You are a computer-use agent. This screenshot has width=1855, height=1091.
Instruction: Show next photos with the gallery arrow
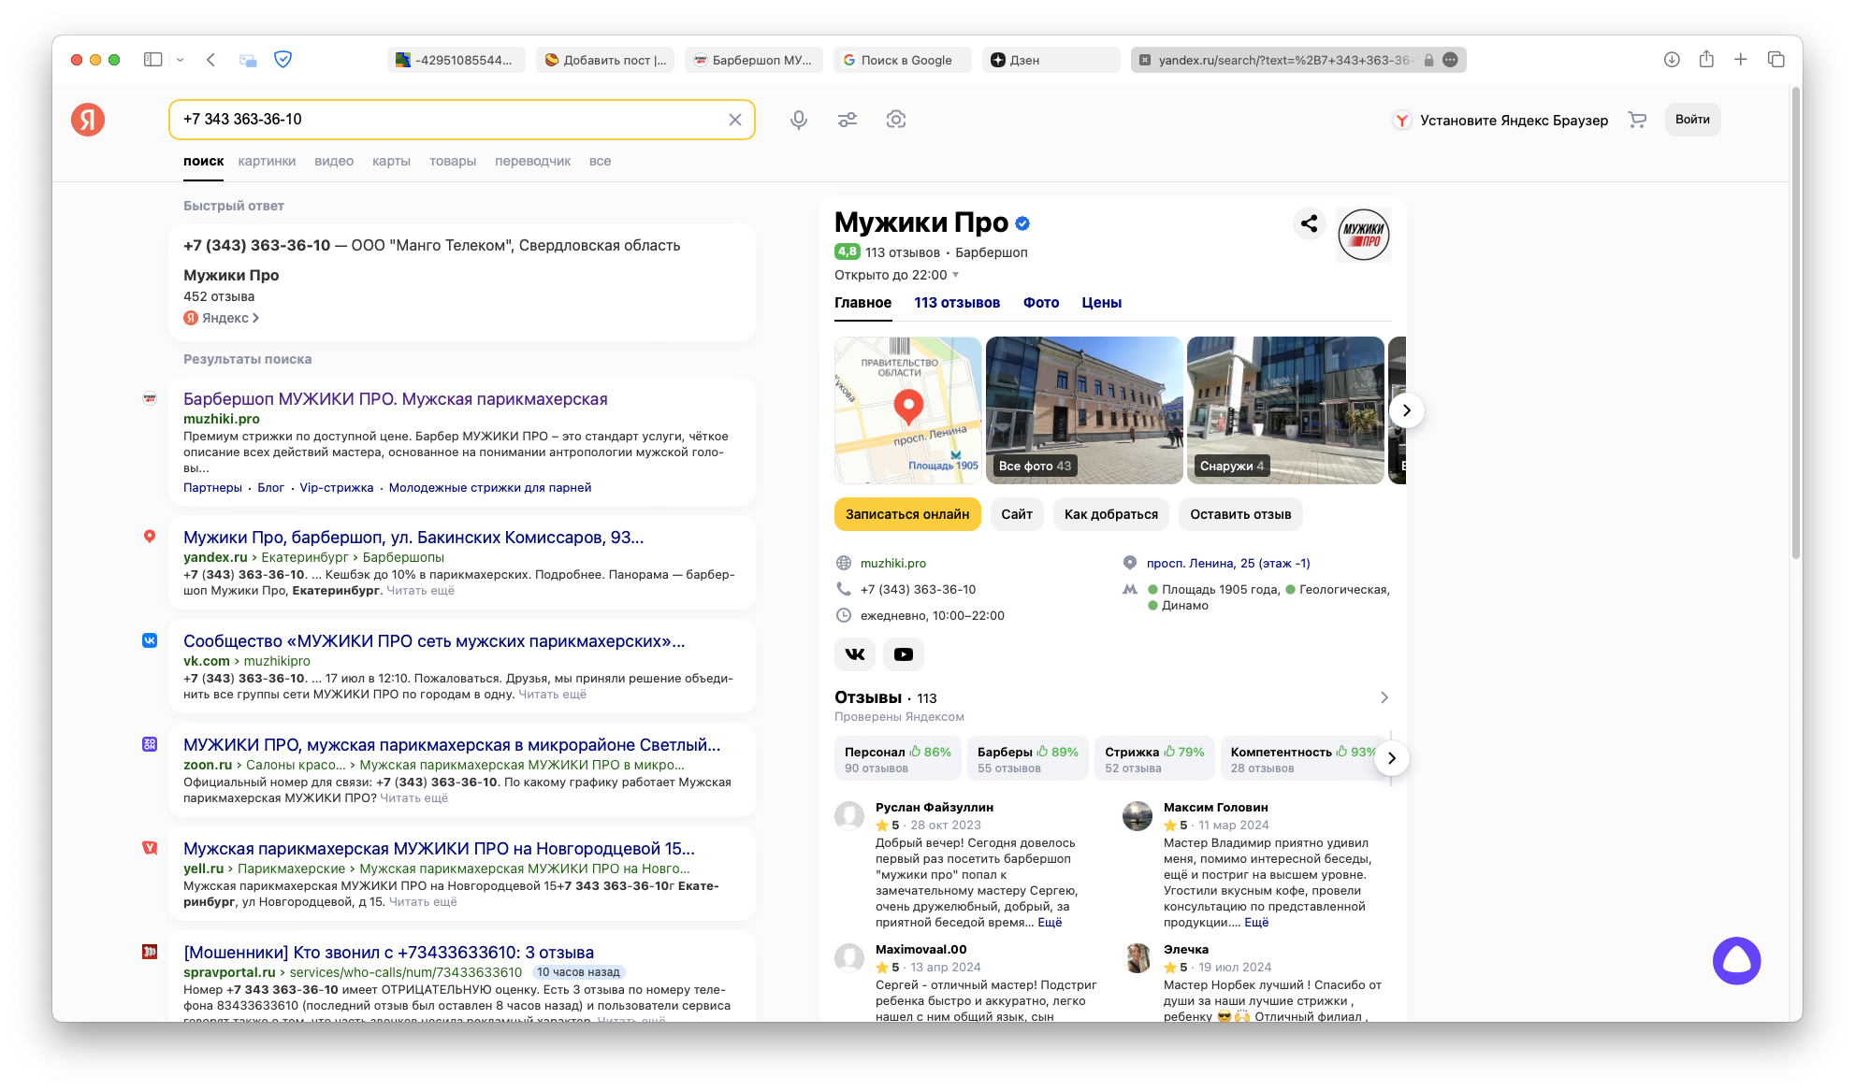pyautogui.click(x=1406, y=410)
